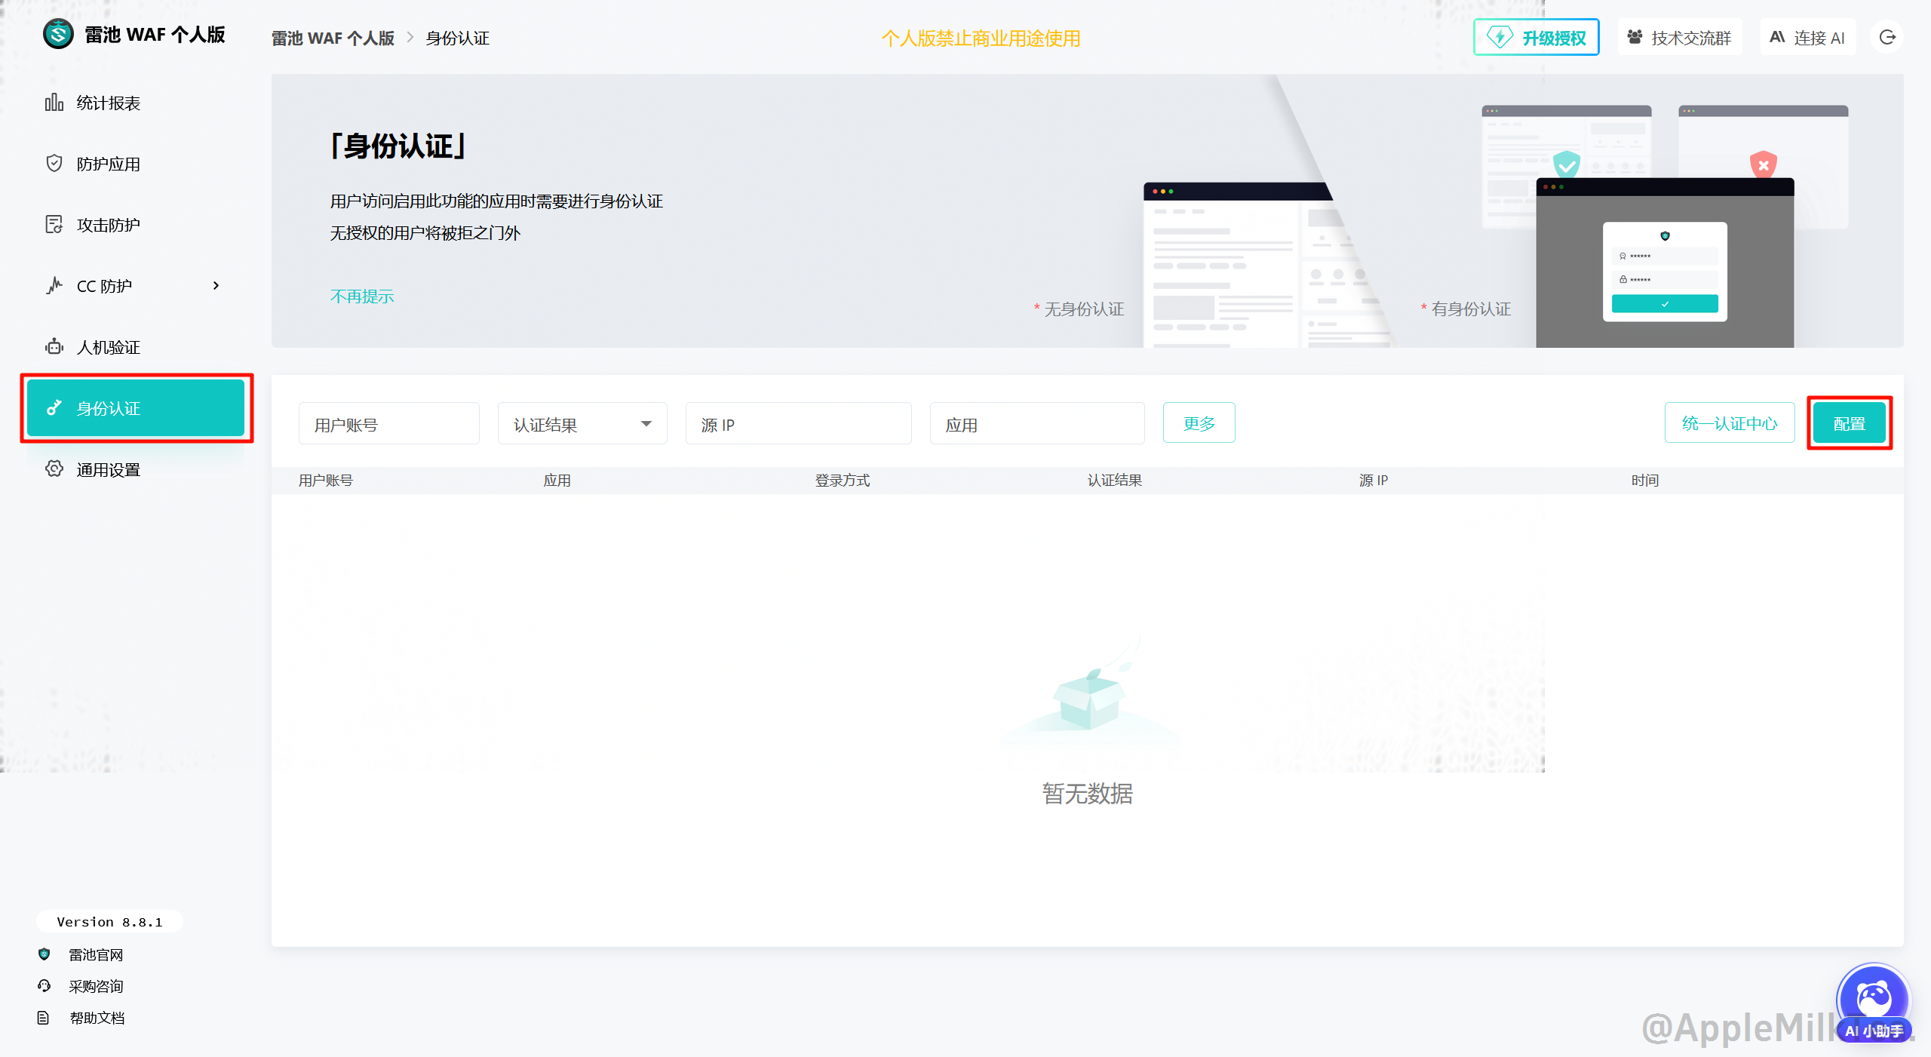Open 帮助文档 help docs link

click(x=97, y=1018)
